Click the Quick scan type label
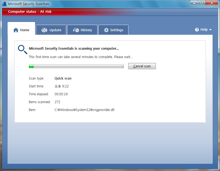 click(x=63, y=78)
